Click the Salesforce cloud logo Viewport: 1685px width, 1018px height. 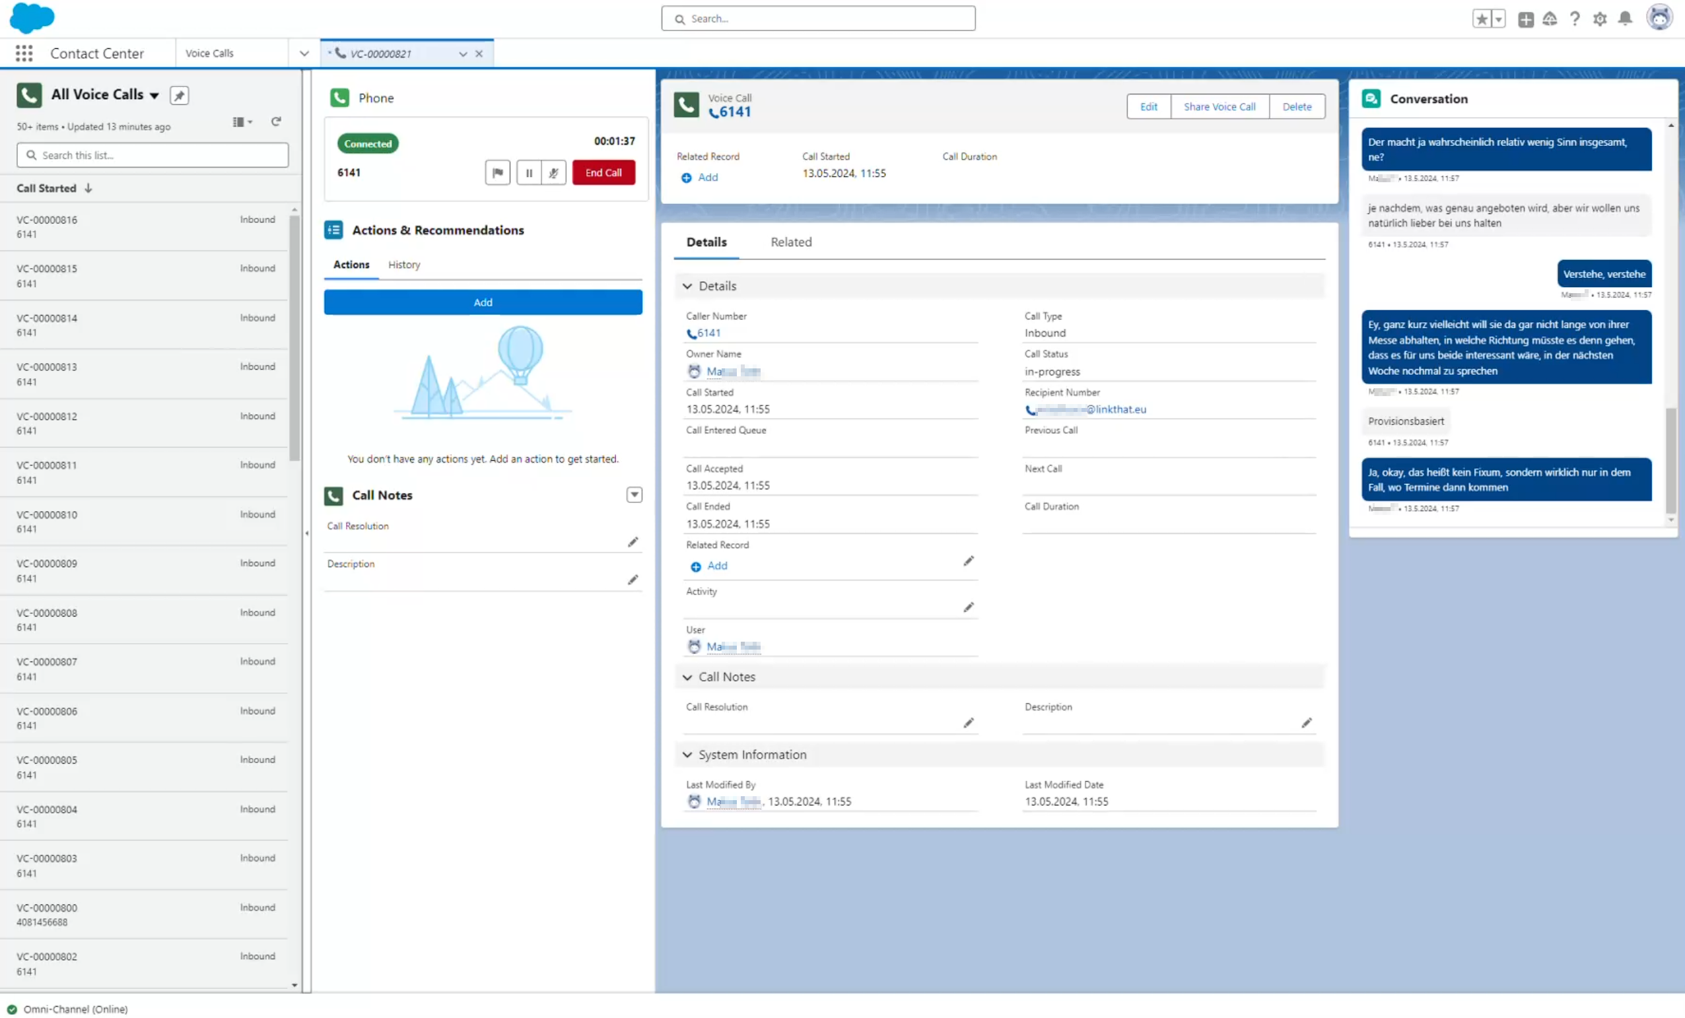[32, 18]
